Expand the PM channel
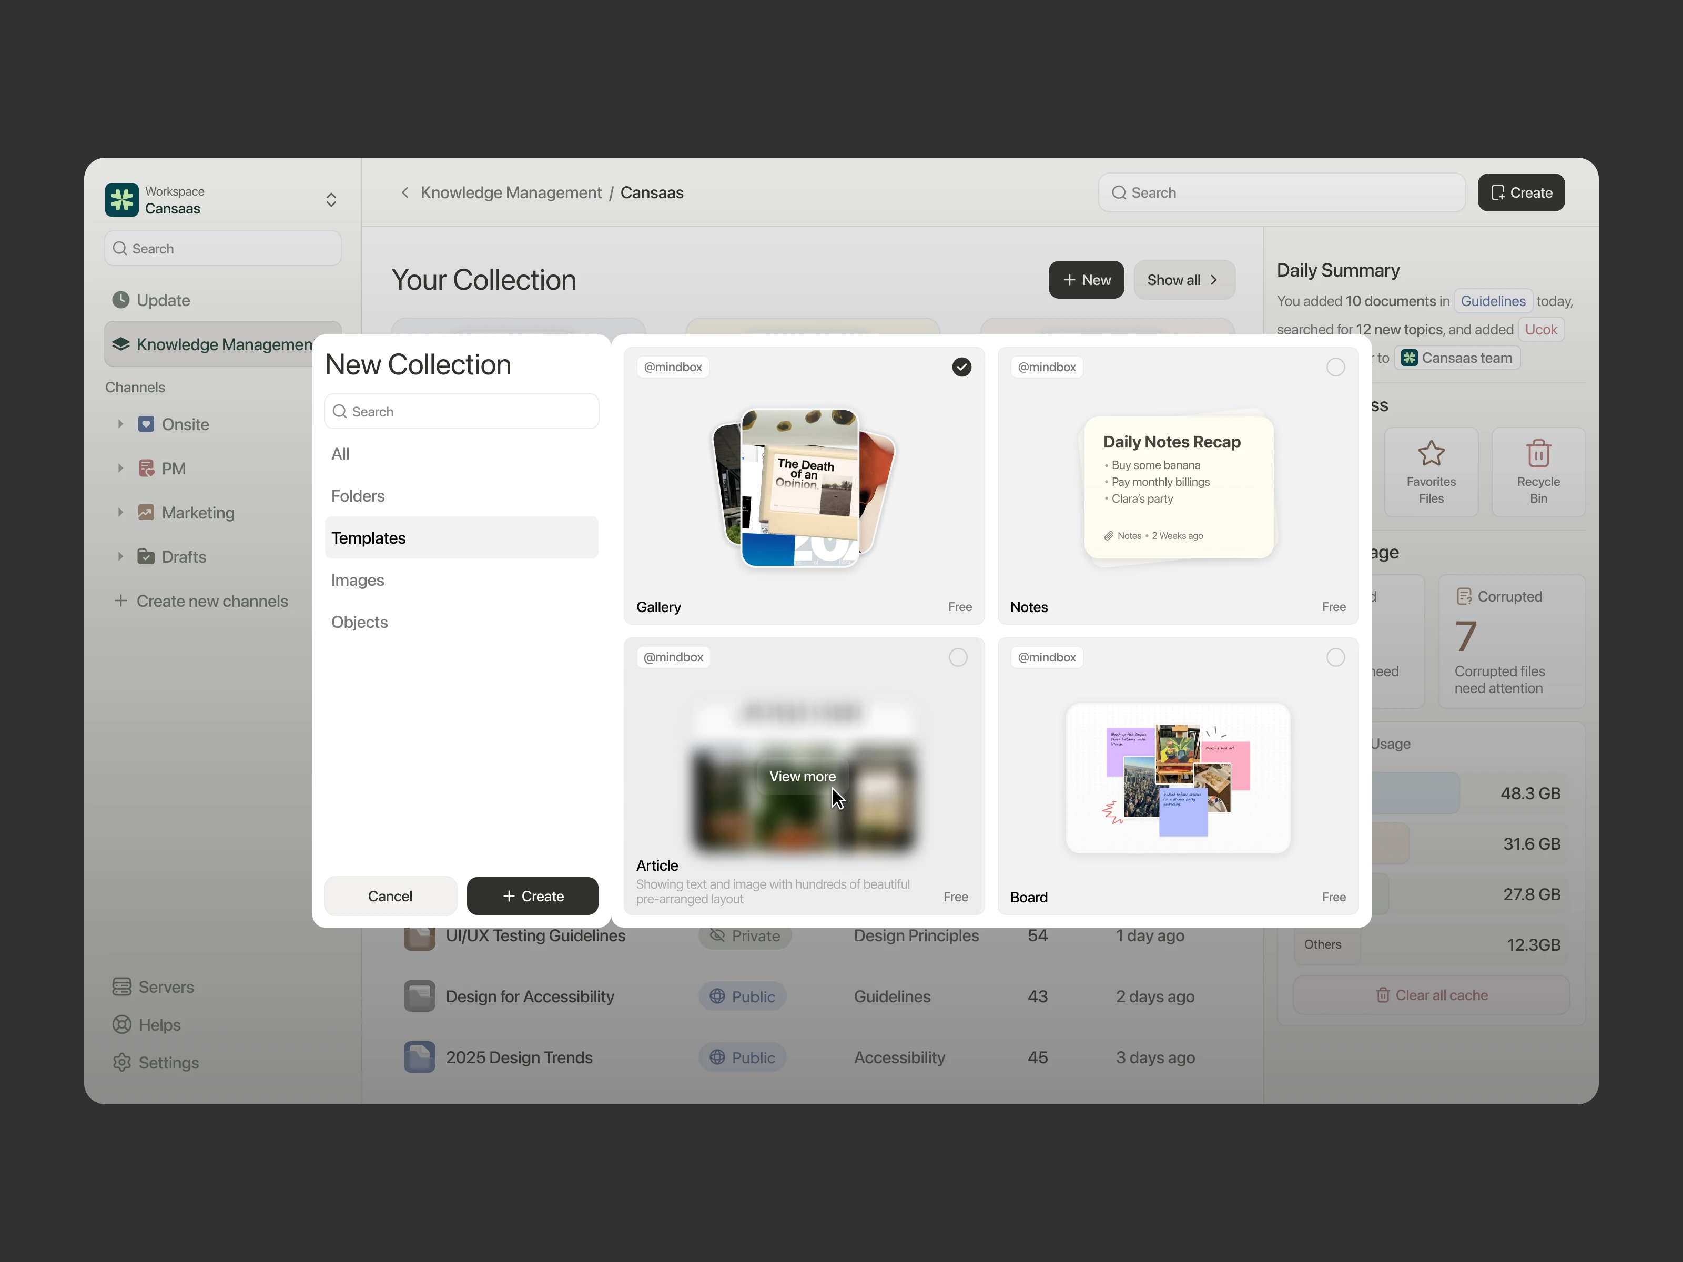This screenshot has height=1262, width=1683. [x=120, y=468]
